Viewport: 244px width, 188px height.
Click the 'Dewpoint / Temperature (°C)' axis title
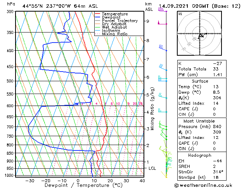[x=83, y=185]
